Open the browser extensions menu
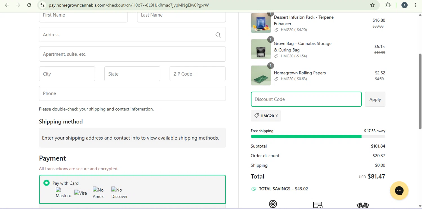Image resolution: width=422 pixels, height=209 pixels. coord(388,5)
